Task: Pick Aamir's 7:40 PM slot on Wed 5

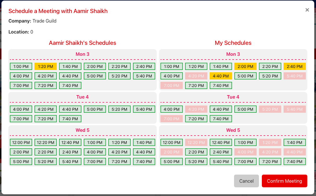Action: click(x=144, y=162)
